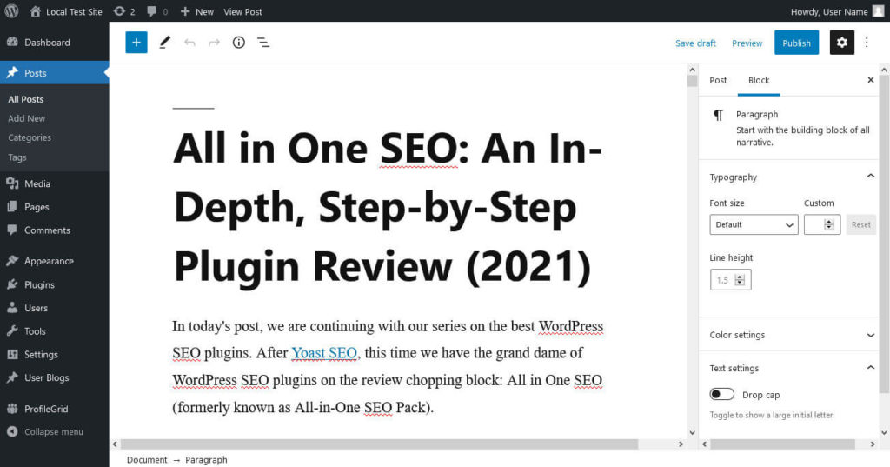Screen dimensions: 890x467
Task: Open the List View outline icon
Action: pyautogui.click(x=263, y=43)
